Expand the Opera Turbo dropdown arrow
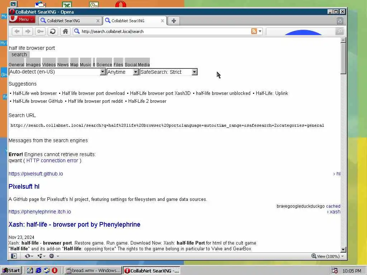 pos(58,256)
